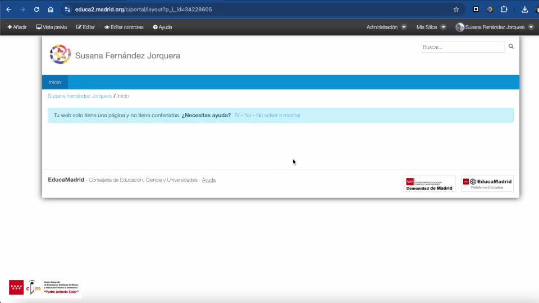This screenshot has height=303, width=539.
Task: Open Susana Fernández Jorquera user menu
Action: point(495,27)
